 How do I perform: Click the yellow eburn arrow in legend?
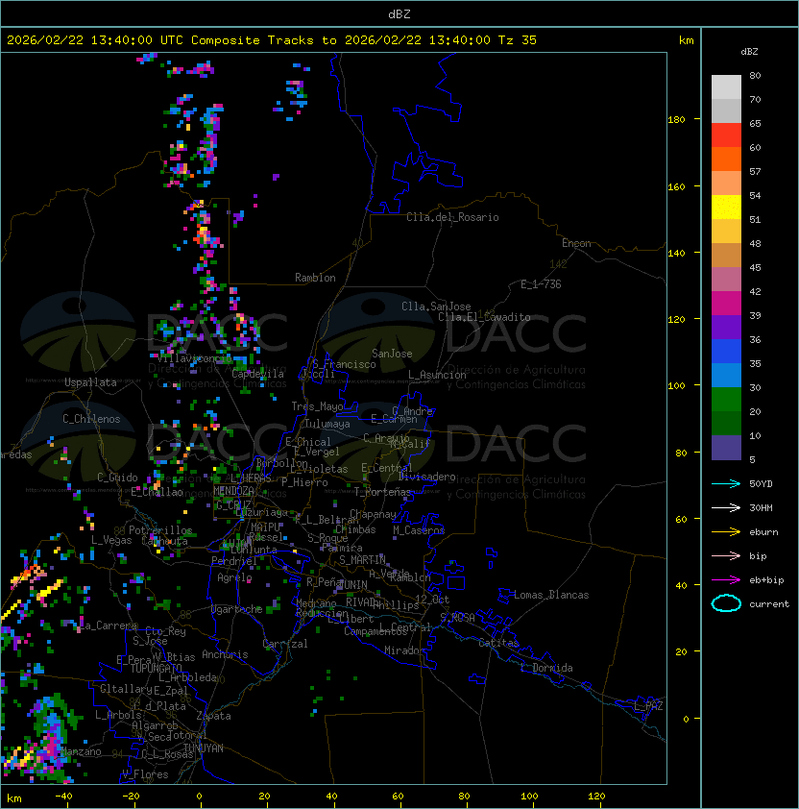pyautogui.click(x=726, y=532)
